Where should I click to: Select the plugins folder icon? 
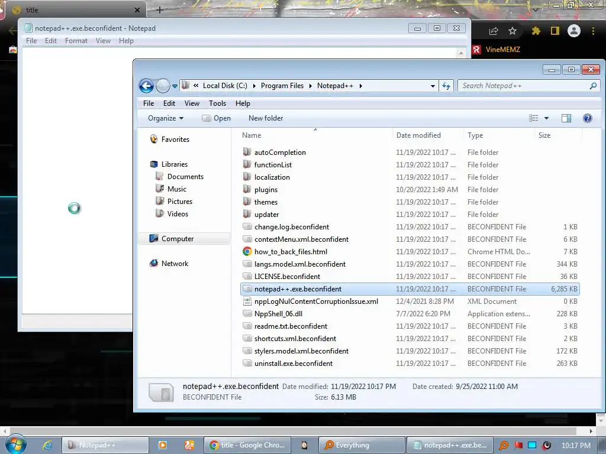[x=247, y=189]
